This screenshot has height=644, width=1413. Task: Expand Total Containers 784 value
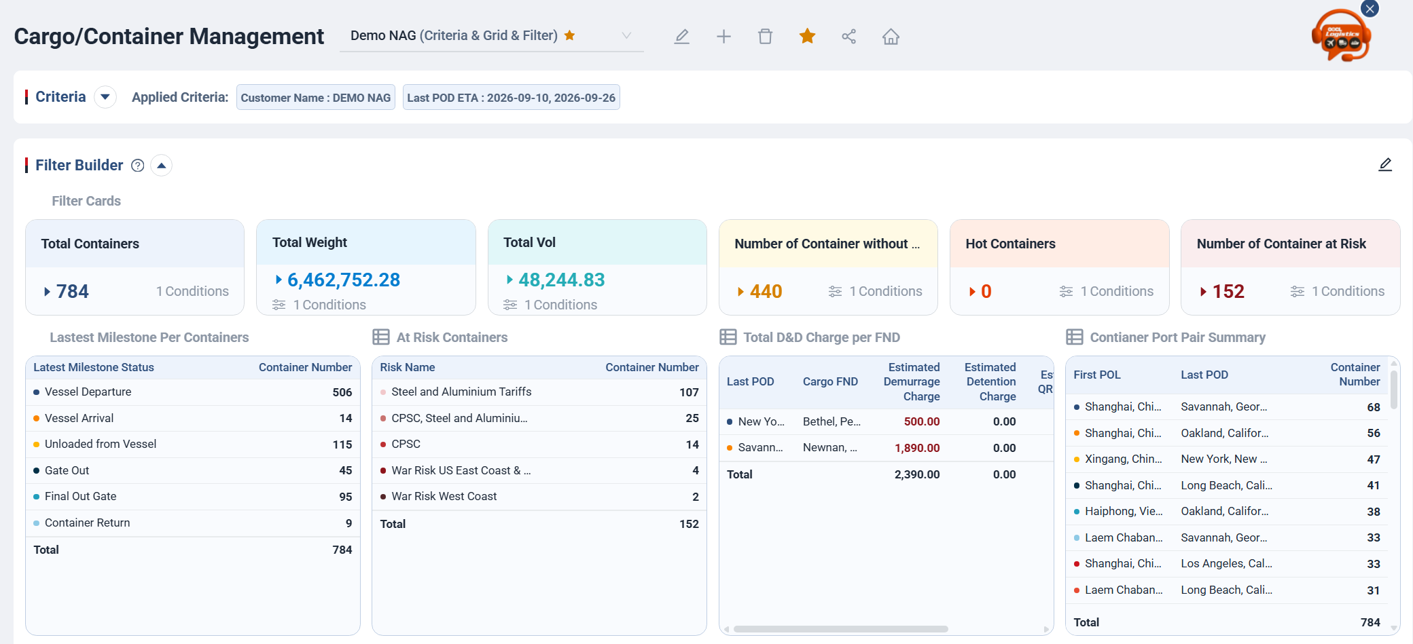[x=67, y=292]
